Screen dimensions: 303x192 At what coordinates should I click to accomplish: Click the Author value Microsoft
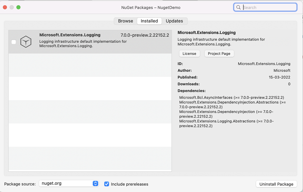click(x=282, y=70)
